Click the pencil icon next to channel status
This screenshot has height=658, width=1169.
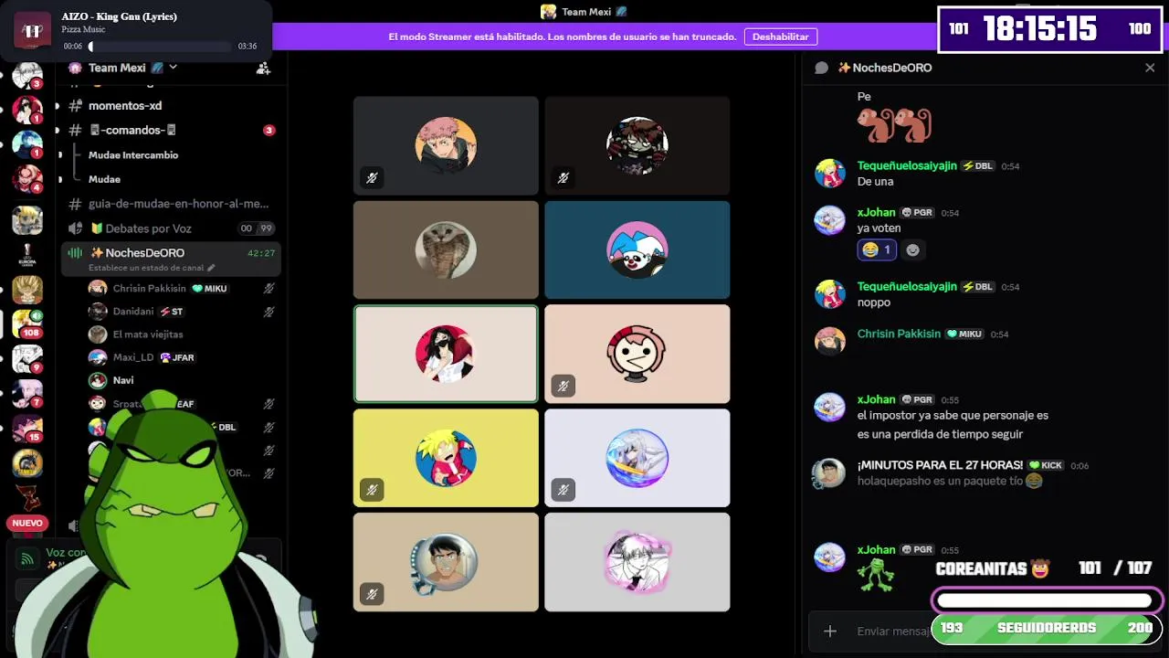211,268
